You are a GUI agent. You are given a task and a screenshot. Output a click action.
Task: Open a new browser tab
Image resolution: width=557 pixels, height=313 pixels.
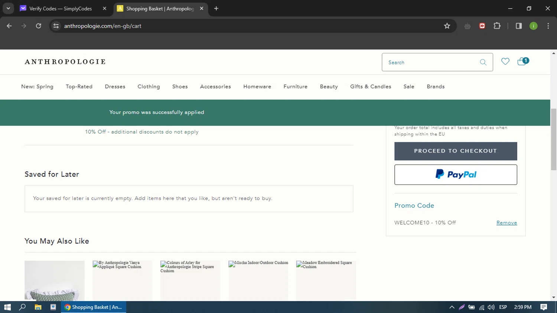[x=216, y=9]
